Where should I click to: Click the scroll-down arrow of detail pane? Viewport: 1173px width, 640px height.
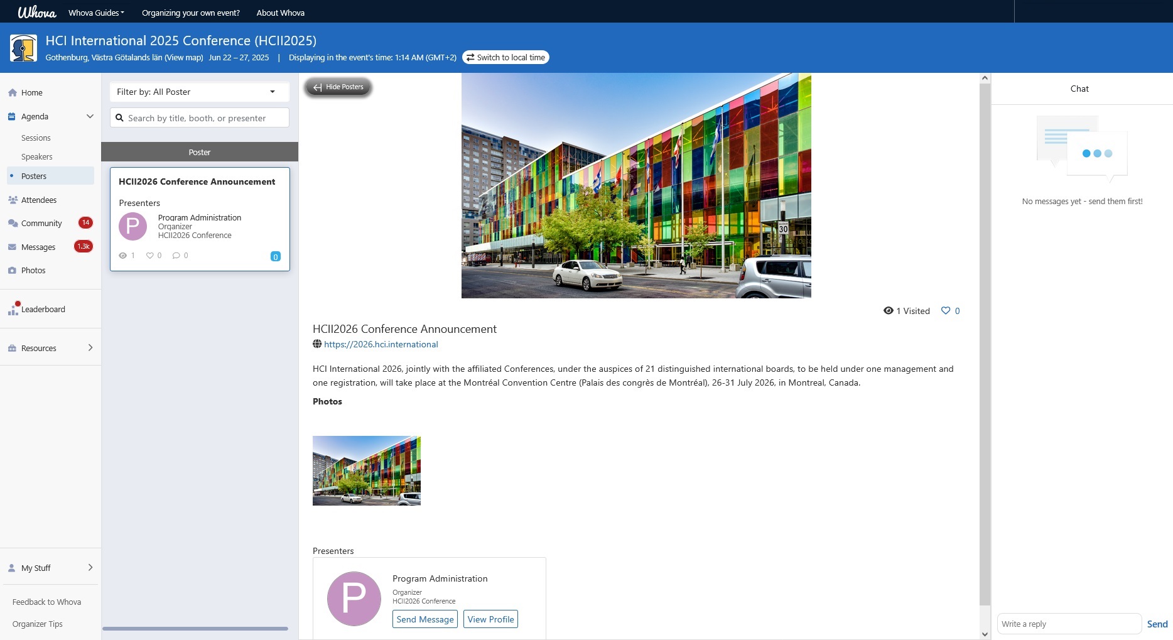click(x=985, y=634)
